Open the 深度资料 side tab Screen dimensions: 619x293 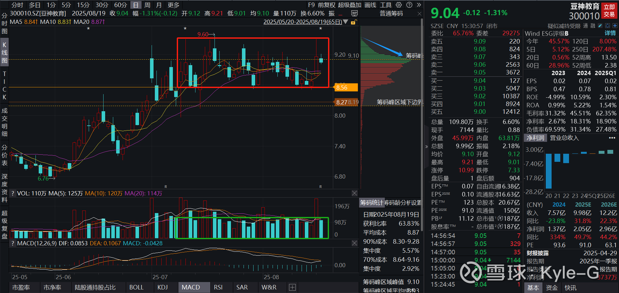[5, 188]
